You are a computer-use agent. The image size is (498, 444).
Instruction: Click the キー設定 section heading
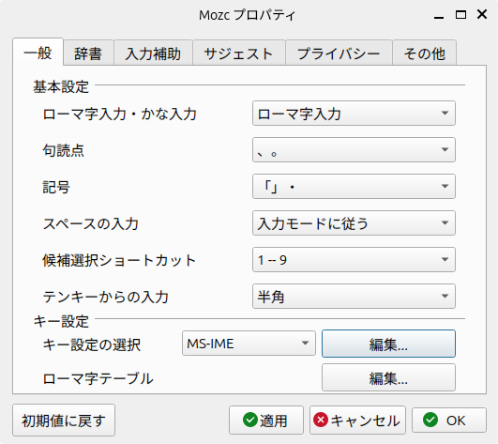pyautogui.click(x=61, y=321)
